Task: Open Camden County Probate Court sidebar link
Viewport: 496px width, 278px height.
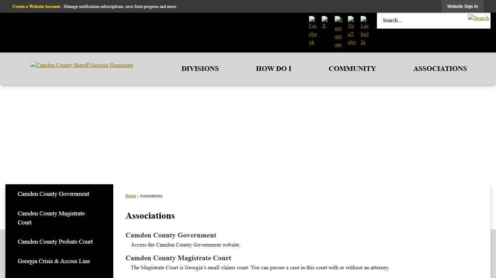Action: pos(55,241)
